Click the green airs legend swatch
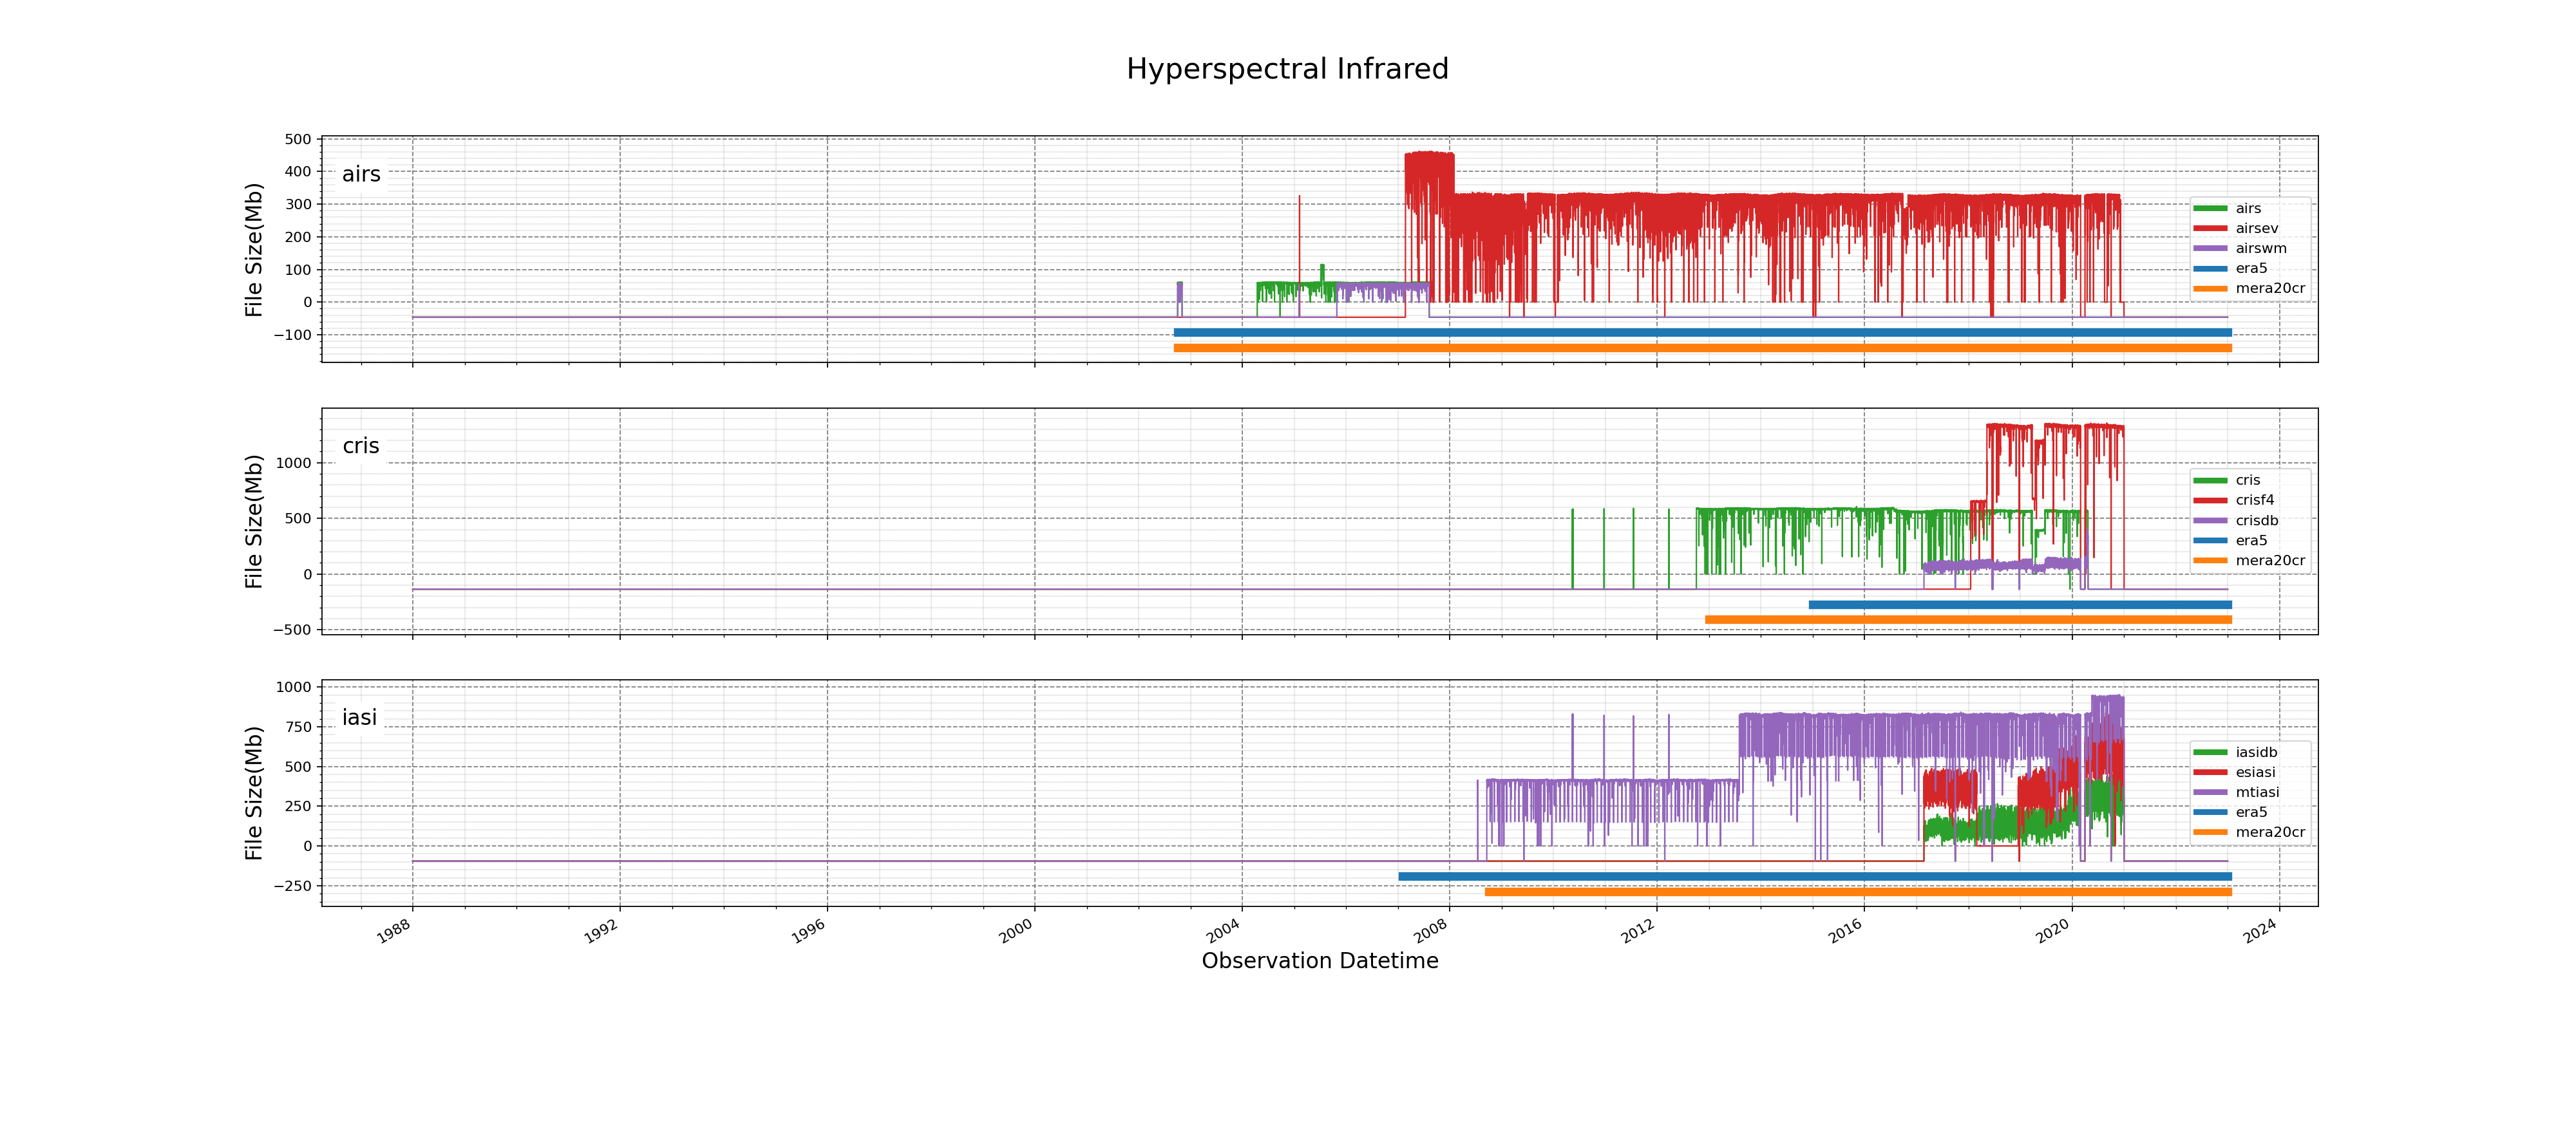This screenshot has height=1133, width=2576. pos(2210,208)
